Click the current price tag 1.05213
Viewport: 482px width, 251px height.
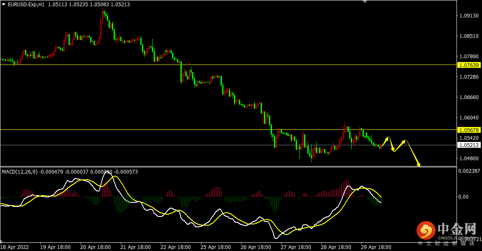[469, 145]
